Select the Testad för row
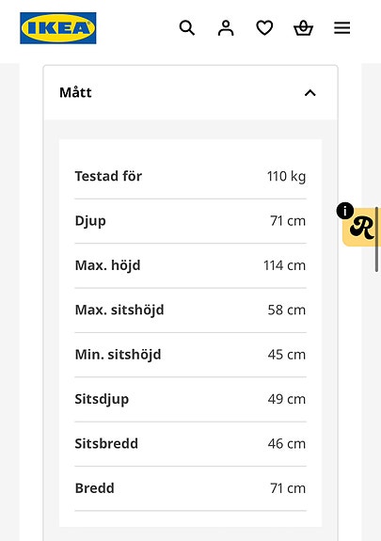 [x=190, y=176]
